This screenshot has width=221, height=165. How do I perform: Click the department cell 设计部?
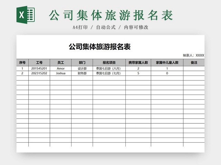click(82, 69)
